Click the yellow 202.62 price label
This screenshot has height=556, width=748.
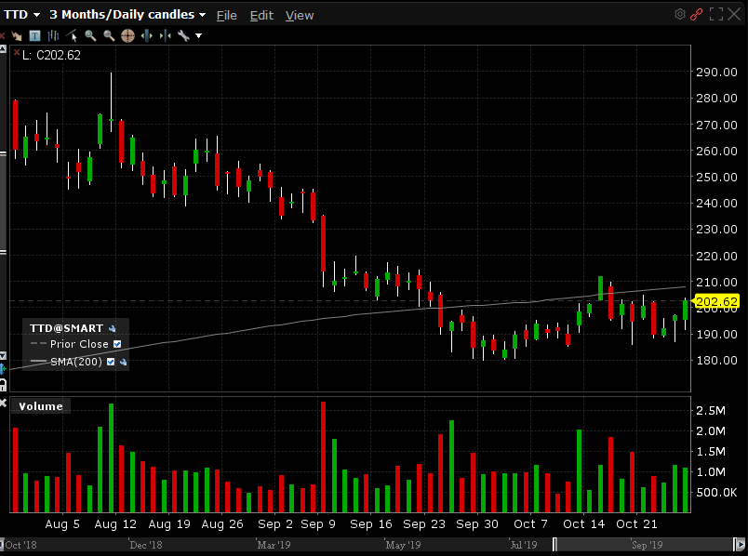coord(716,301)
